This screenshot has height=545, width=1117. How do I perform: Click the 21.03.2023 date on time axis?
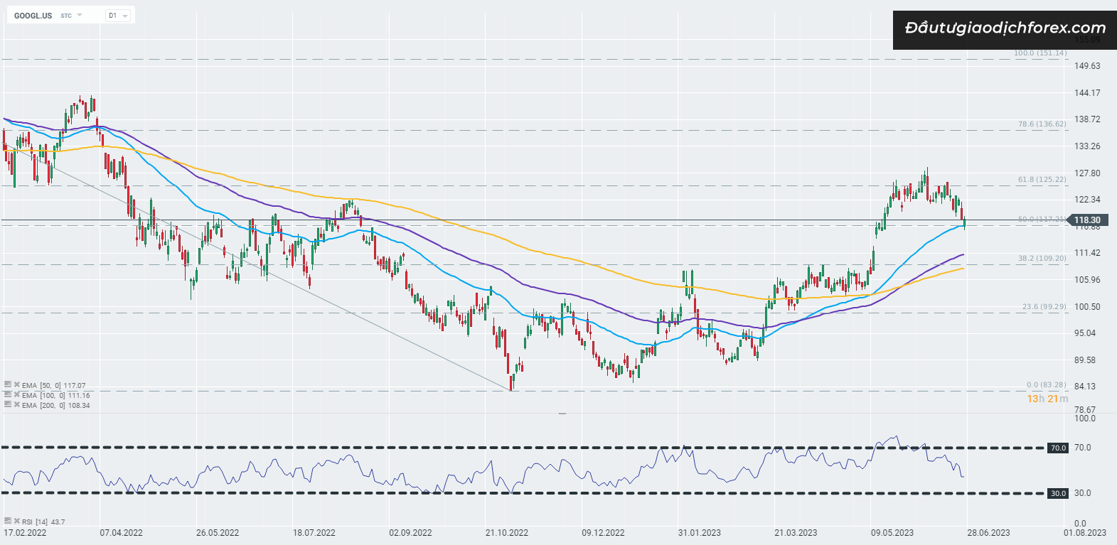pyautogui.click(x=796, y=533)
